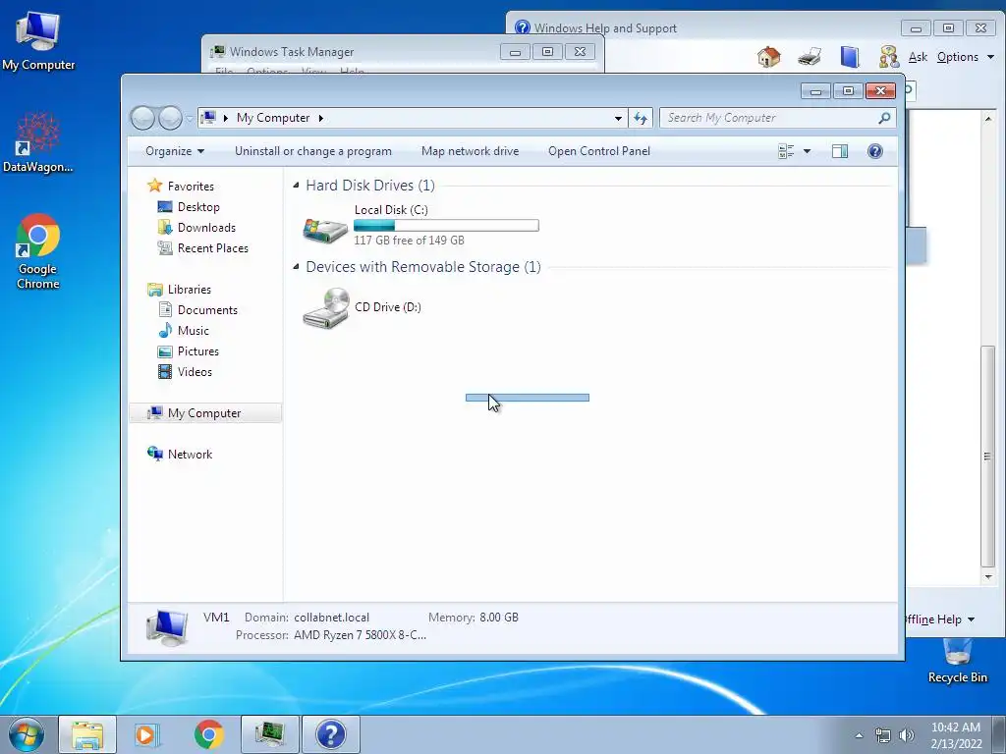
Task: Click the network tray icon
Action: (883, 734)
